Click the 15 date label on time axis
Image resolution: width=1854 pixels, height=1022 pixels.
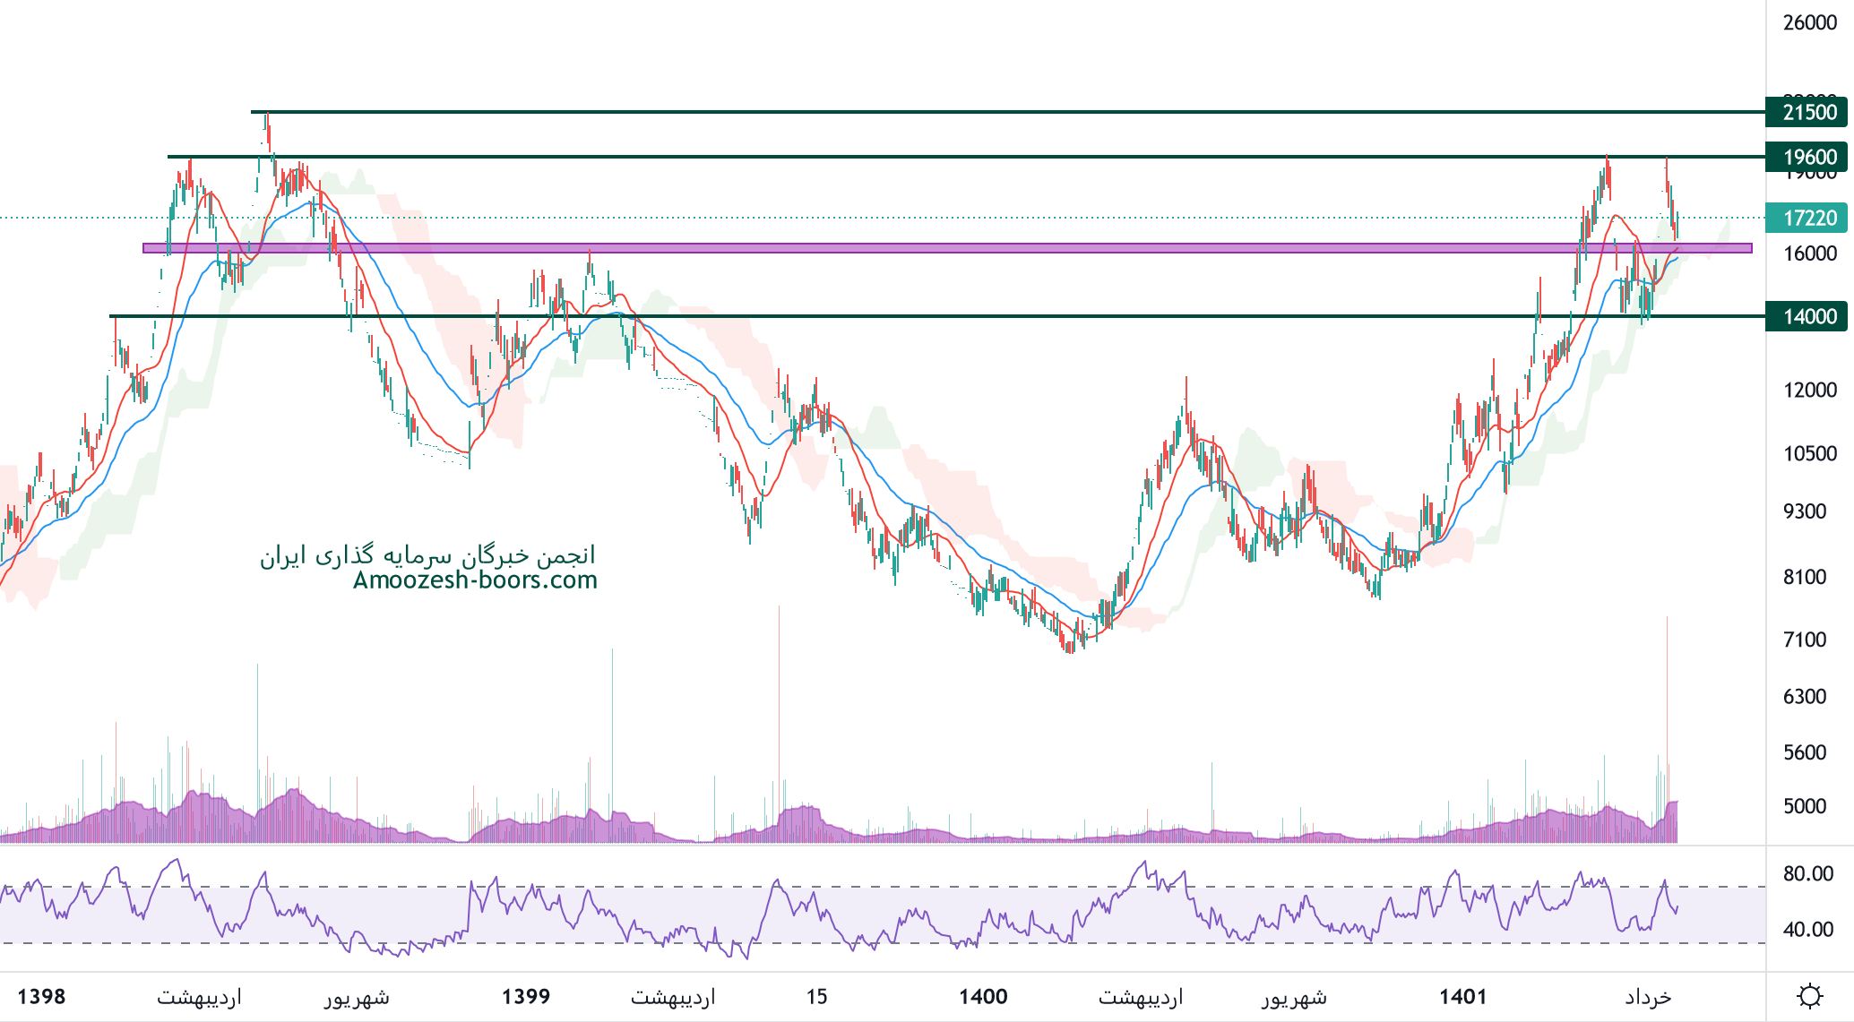click(x=816, y=996)
